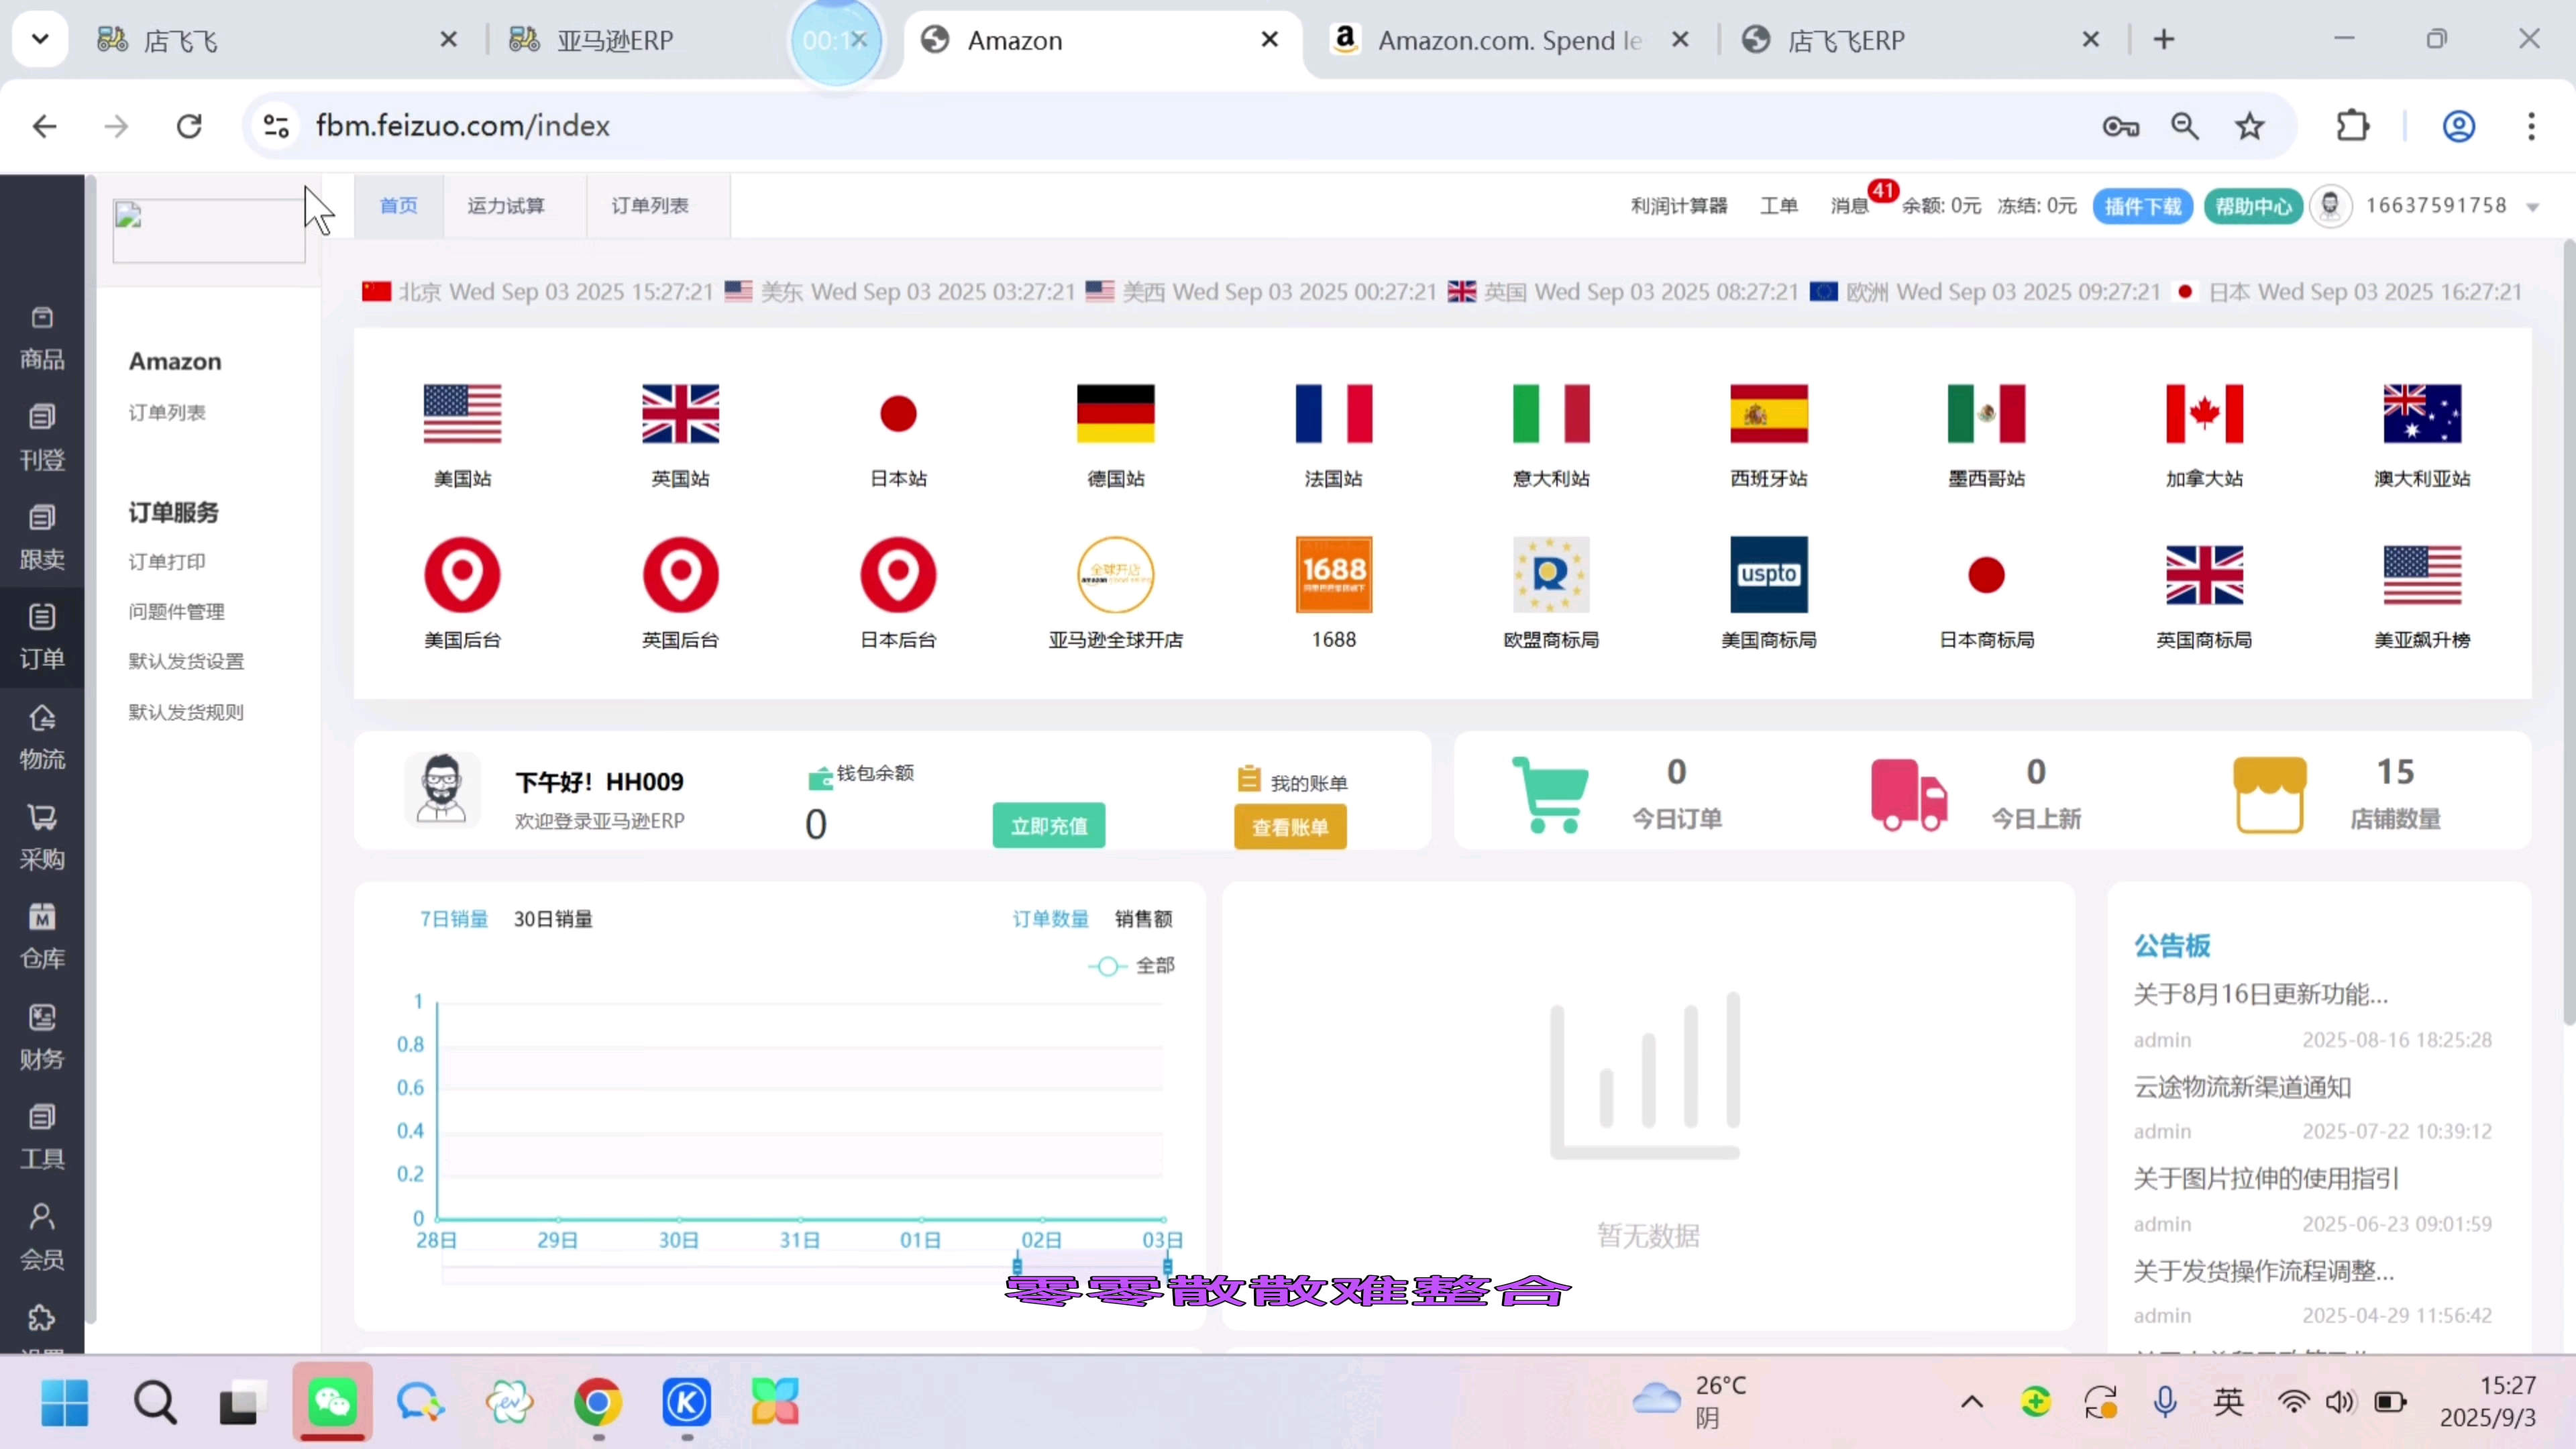
Task: Open the 美国站 US flag icon
Action: [x=462, y=413]
